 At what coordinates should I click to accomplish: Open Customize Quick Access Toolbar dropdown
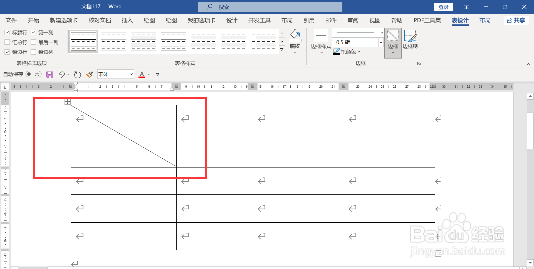158,74
